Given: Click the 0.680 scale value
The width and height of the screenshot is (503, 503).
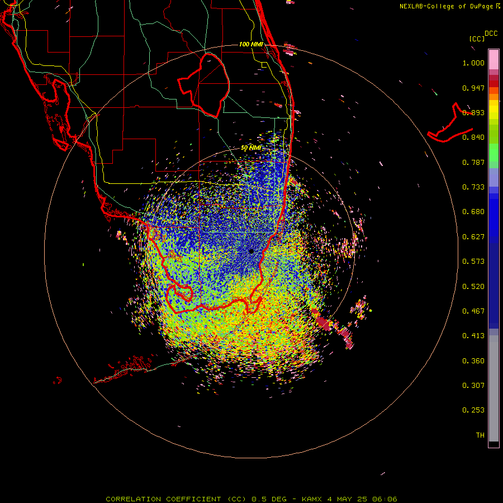Looking at the screenshot, I should click(473, 212).
